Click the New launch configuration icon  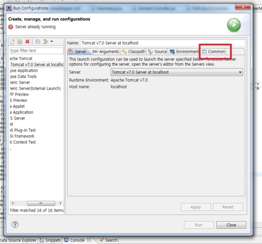click(12, 41)
